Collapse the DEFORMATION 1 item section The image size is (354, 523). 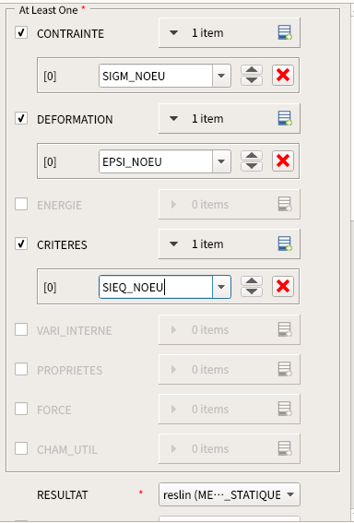point(173,118)
